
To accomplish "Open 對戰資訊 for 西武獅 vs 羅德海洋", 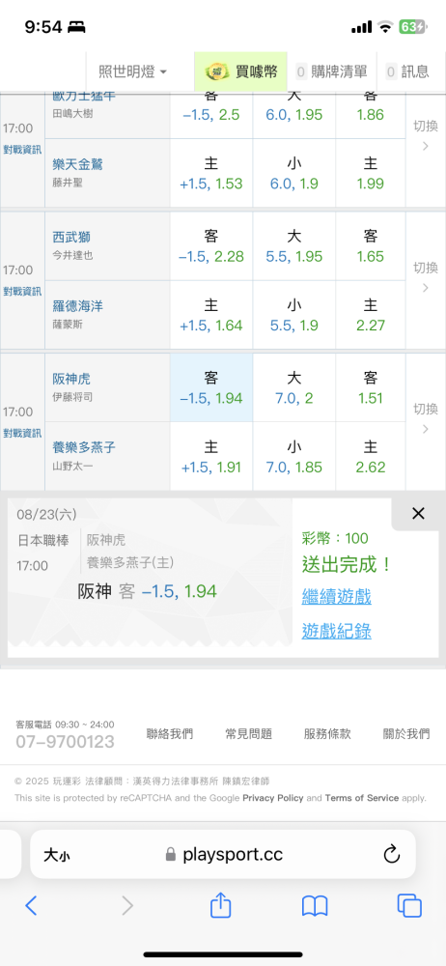I will (x=22, y=291).
